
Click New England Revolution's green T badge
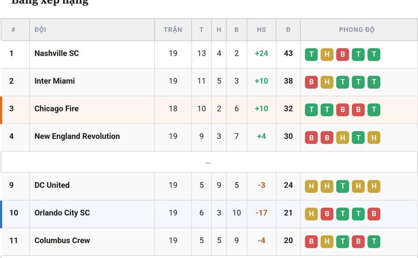coord(358,138)
